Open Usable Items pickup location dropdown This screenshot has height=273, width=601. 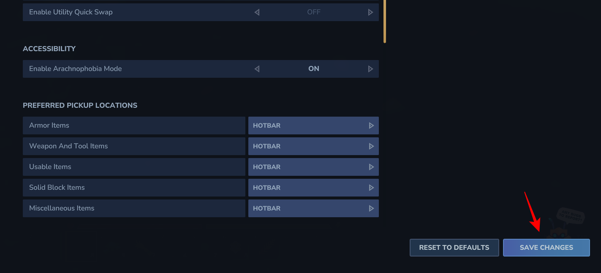pos(313,167)
